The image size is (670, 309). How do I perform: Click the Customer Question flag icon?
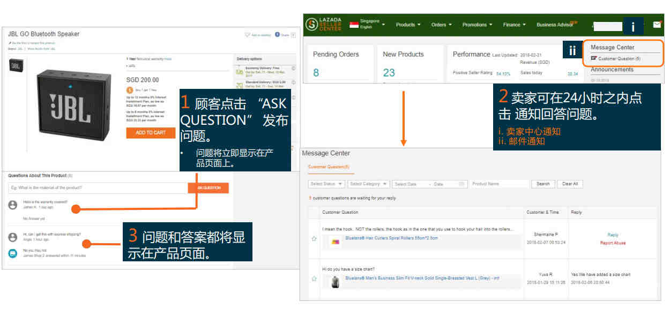pos(594,58)
